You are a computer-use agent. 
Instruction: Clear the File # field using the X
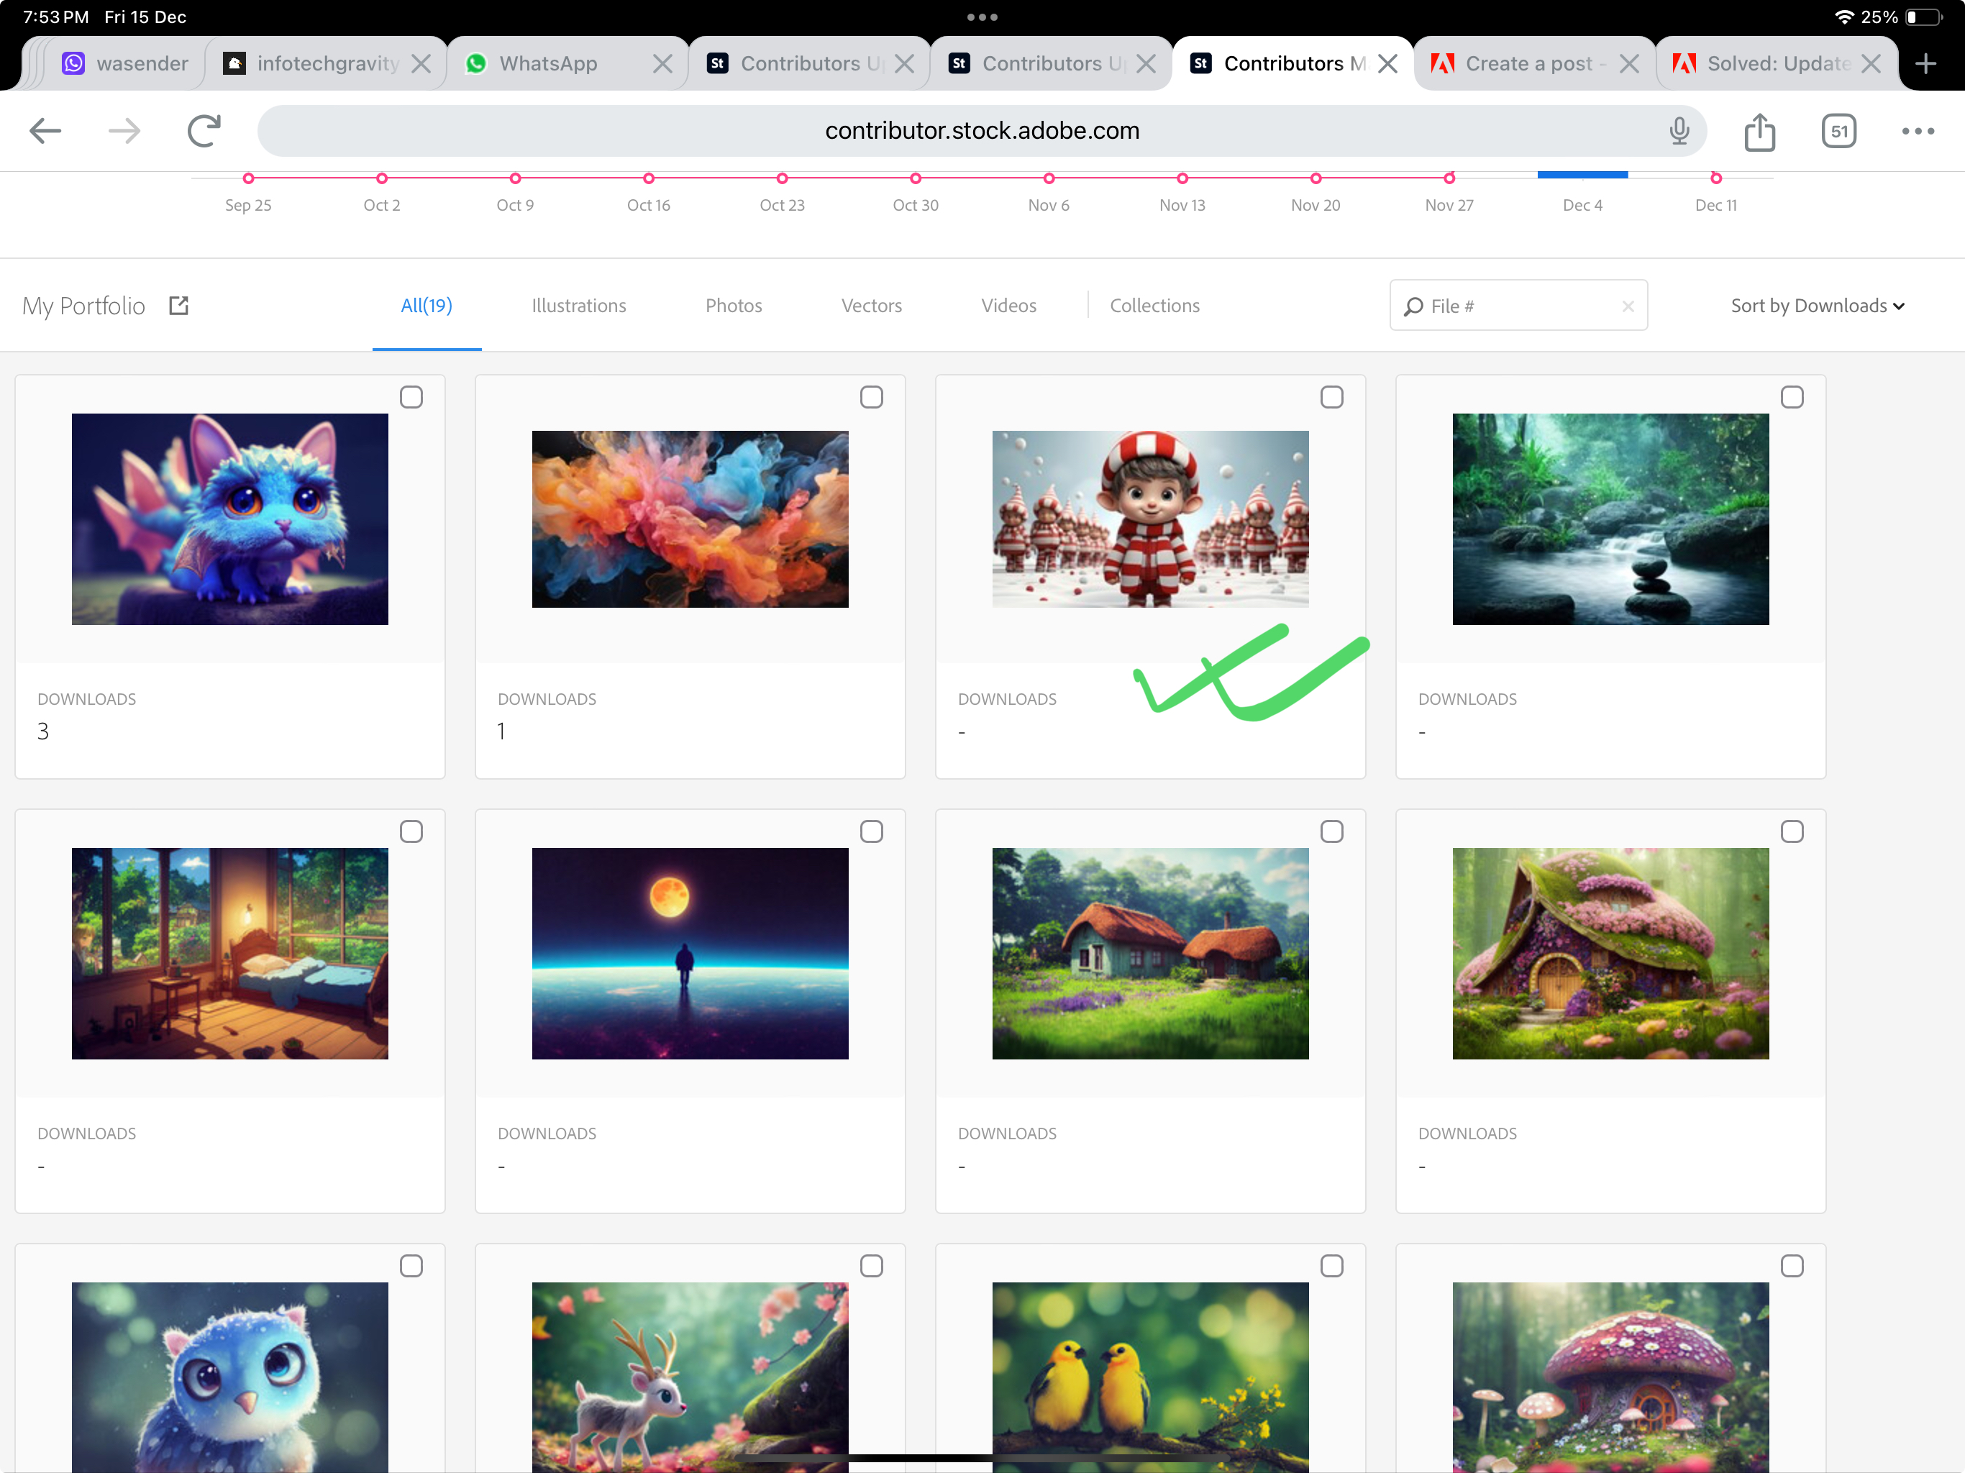click(x=1628, y=306)
